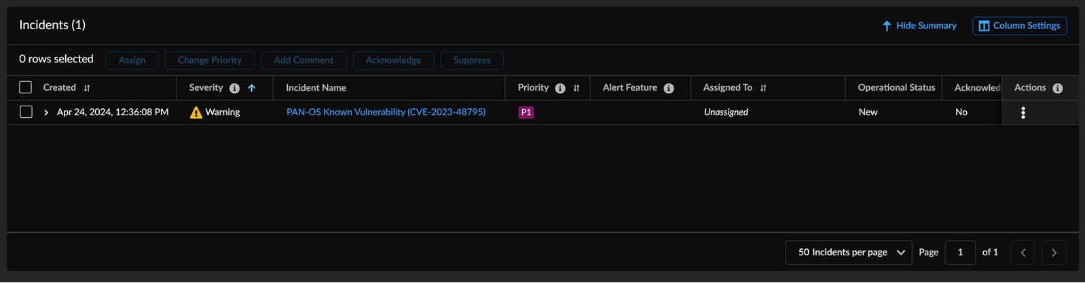Click the Severity column info icon

pos(234,88)
